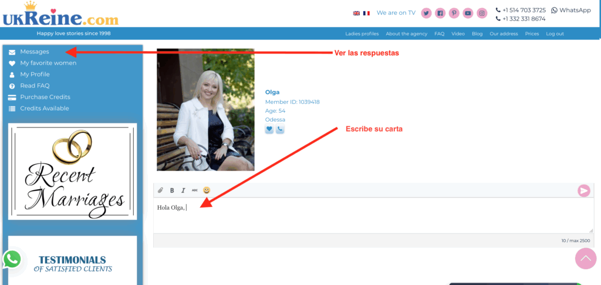Open the Recent Marriages banner
Viewport: 601px width, 285px height.
click(72, 172)
